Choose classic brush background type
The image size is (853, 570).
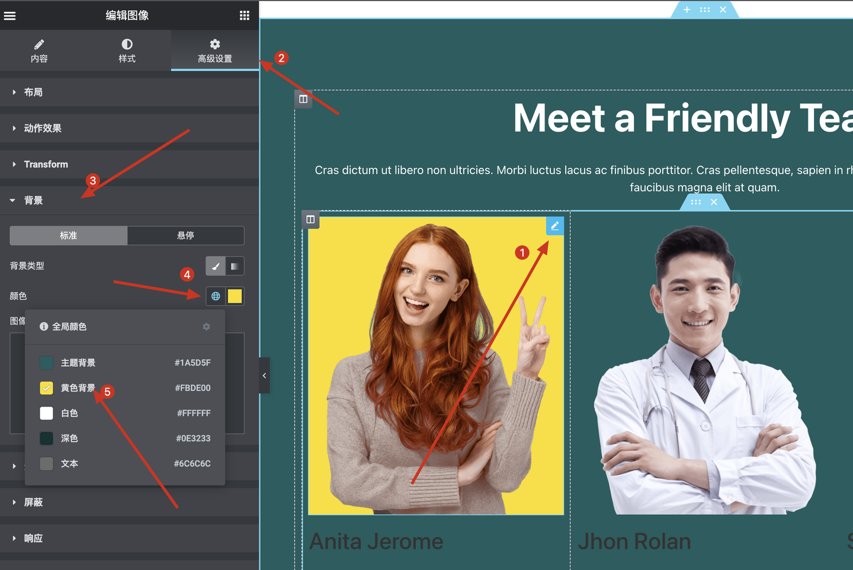click(216, 266)
